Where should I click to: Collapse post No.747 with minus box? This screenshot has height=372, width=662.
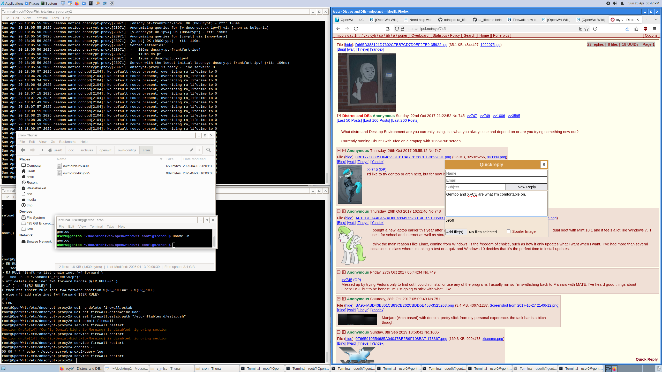coord(338,150)
